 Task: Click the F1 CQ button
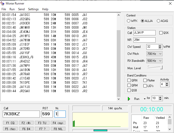10,123
